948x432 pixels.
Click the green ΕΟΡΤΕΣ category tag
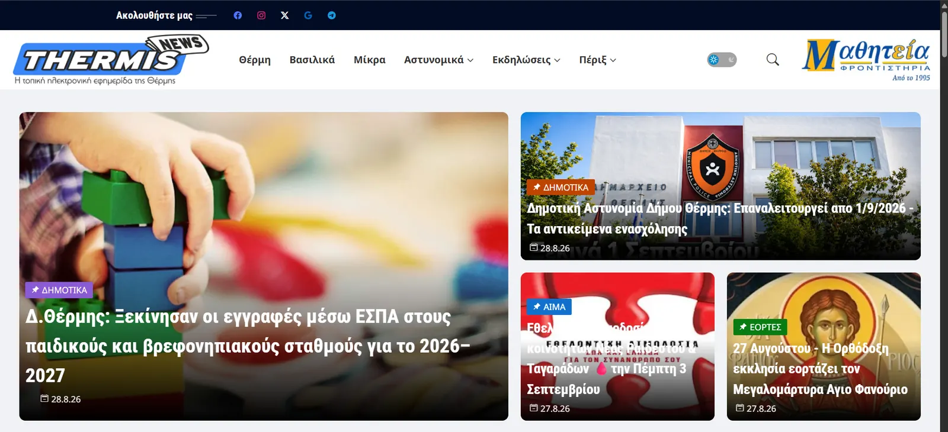coord(760,327)
